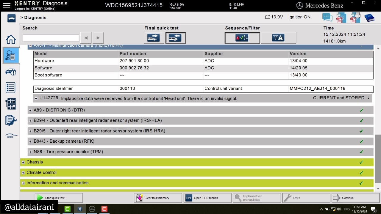
Task: Expand the Climate control group
Action: click(23, 173)
